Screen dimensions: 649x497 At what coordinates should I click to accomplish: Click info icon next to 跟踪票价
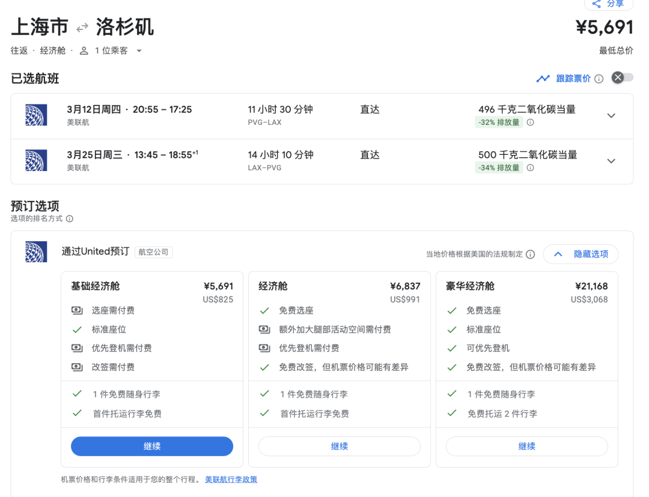[x=599, y=79]
